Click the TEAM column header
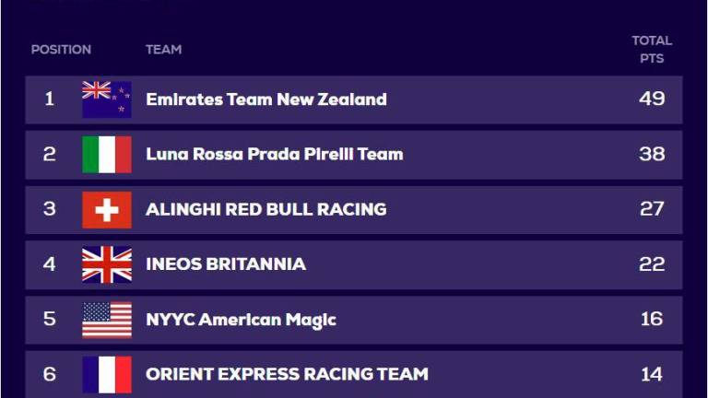Image resolution: width=708 pixels, height=398 pixels. coord(163,49)
